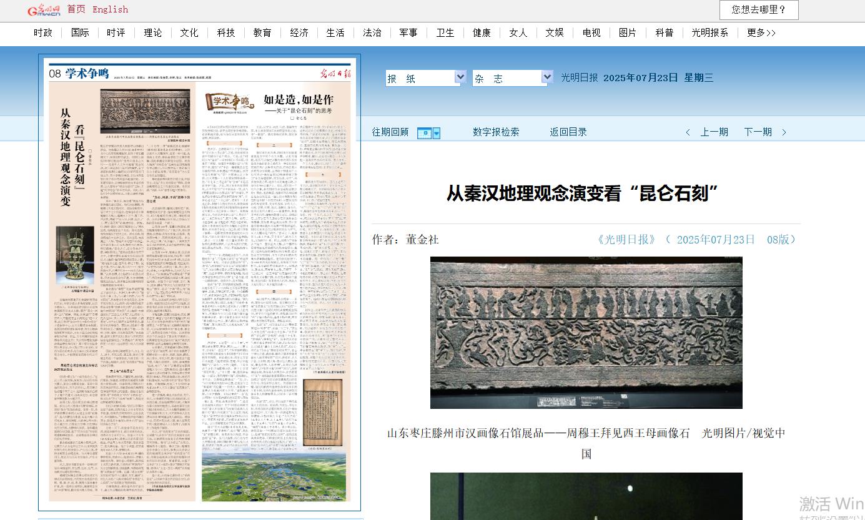Expand the 杂志 magazine dropdown
The image size is (865, 520).
(x=547, y=77)
